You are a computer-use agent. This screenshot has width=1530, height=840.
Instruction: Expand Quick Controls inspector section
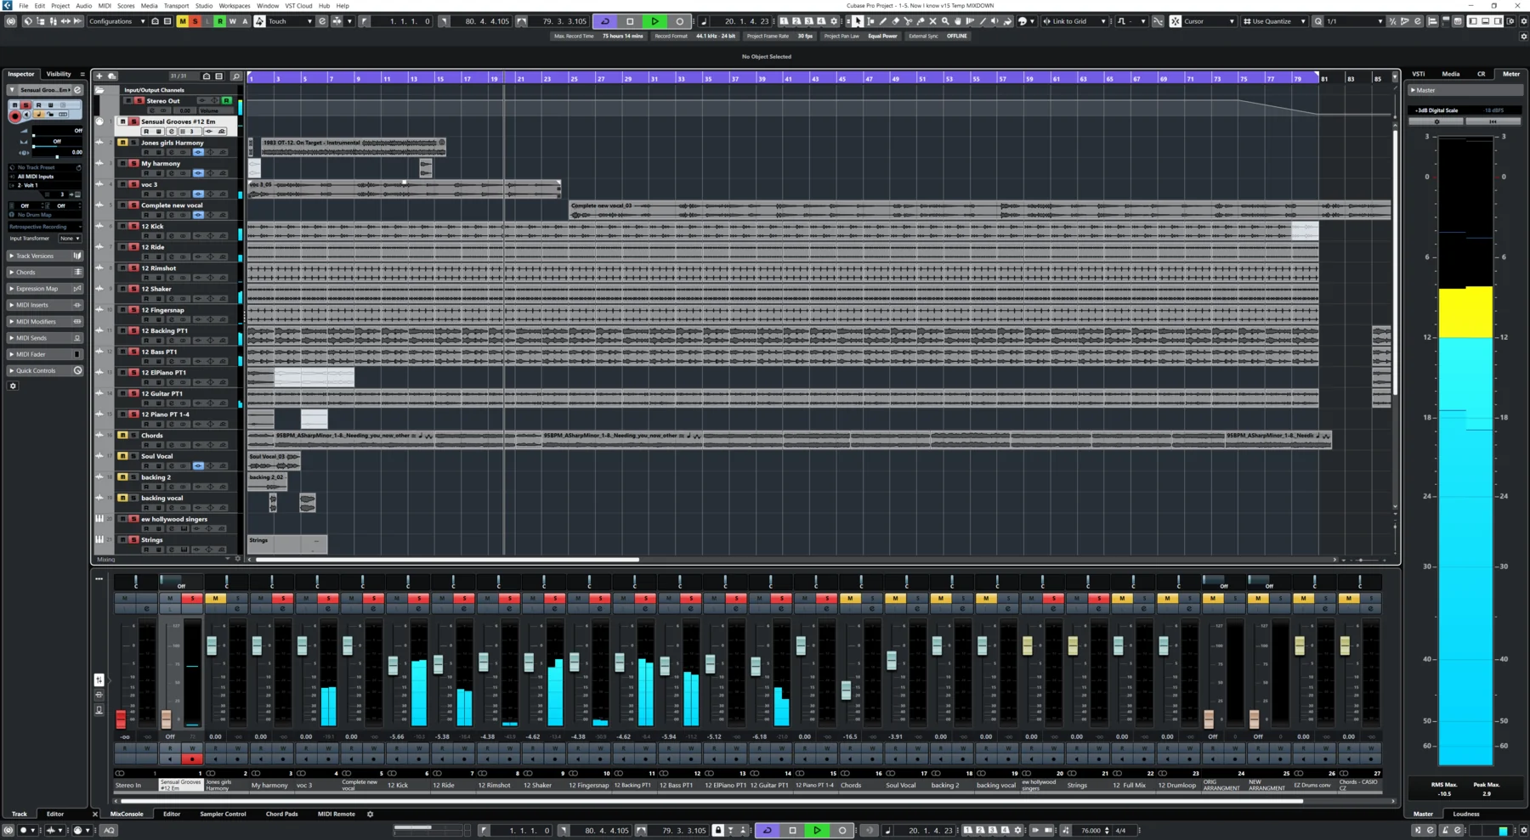(x=44, y=370)
